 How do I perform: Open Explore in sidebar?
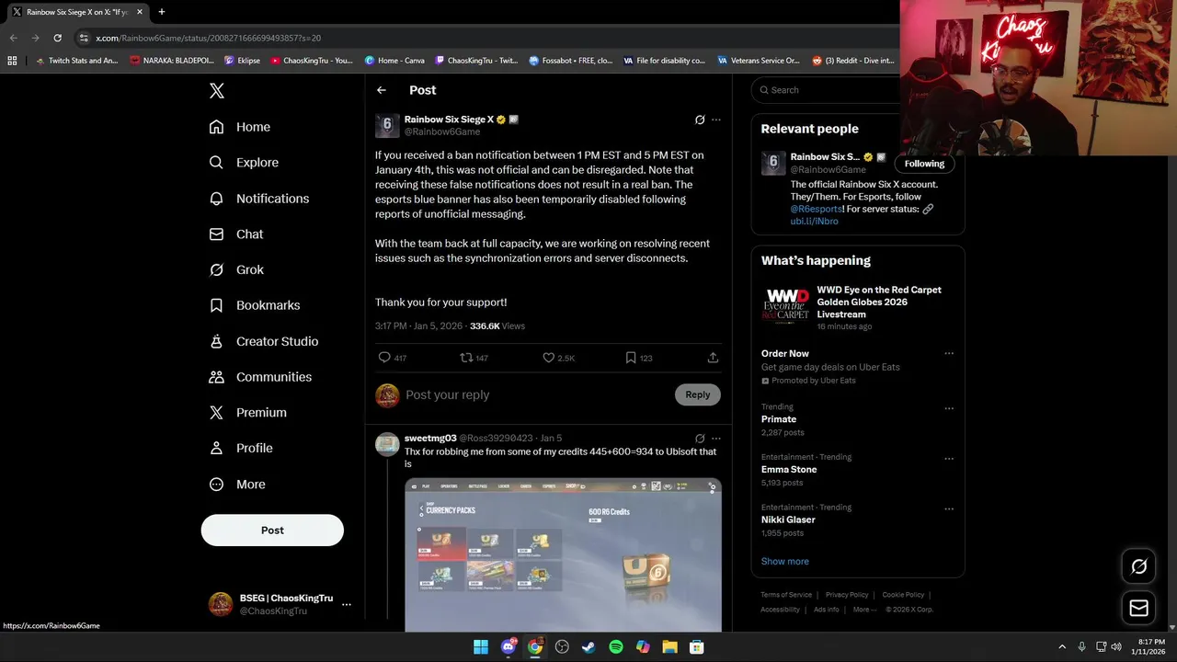tap(244, 163)
